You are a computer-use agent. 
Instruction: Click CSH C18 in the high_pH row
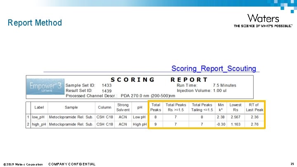[104, 125]
